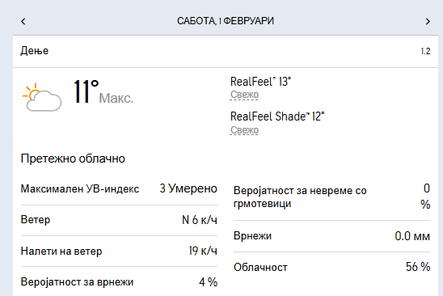The image size is (443, 296).
Task: Select the САБОТА, 1 ФЕВРУАРИ date header
Action: coord(226,21)
